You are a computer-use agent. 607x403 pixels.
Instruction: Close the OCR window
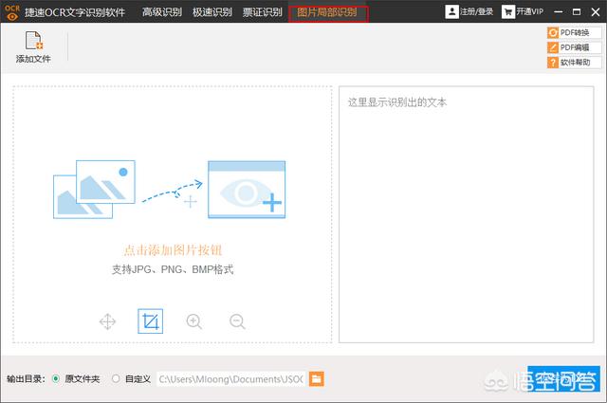tap(596, 12)
